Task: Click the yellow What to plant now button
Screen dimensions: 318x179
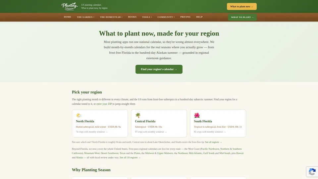Action: (241, 7)
